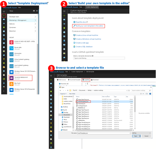Click New folder in the Open dialog
Image resolution: width=157 pixels, height=150 pixels.
(72, 94)
